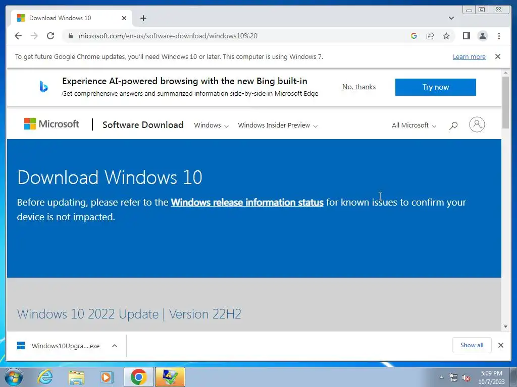This screenshot has width=517, height=387.
Task: Sign in with the account icon
Action: click(x=477, y=125)
